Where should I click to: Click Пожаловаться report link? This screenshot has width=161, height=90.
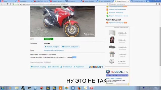pos(66,67)
